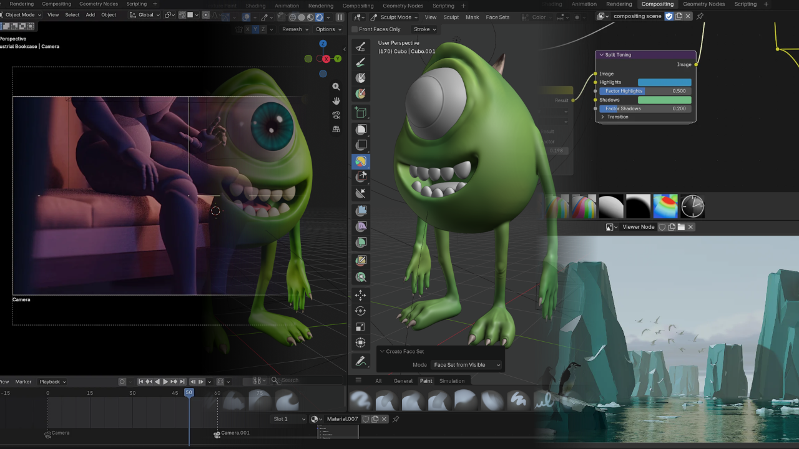This screenshot has height=449, width=799.
Task: Open the Object Mode dropdown
Action: click(21, 15)
